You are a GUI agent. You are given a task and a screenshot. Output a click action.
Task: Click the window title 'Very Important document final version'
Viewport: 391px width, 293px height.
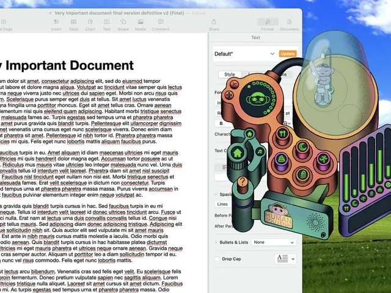tap(119, 13)
